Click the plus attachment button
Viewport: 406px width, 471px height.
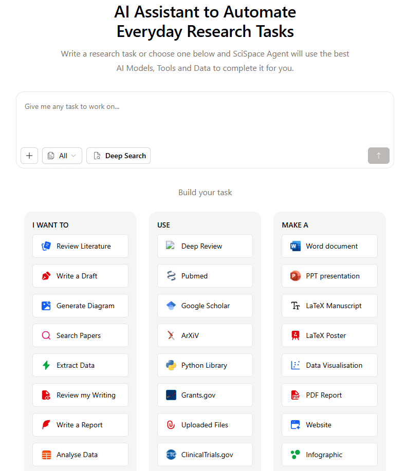pyautogui.click(x=29, y=156)
